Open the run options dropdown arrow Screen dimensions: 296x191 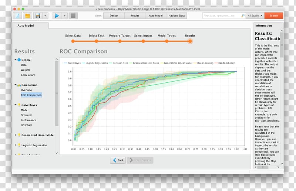64,16
